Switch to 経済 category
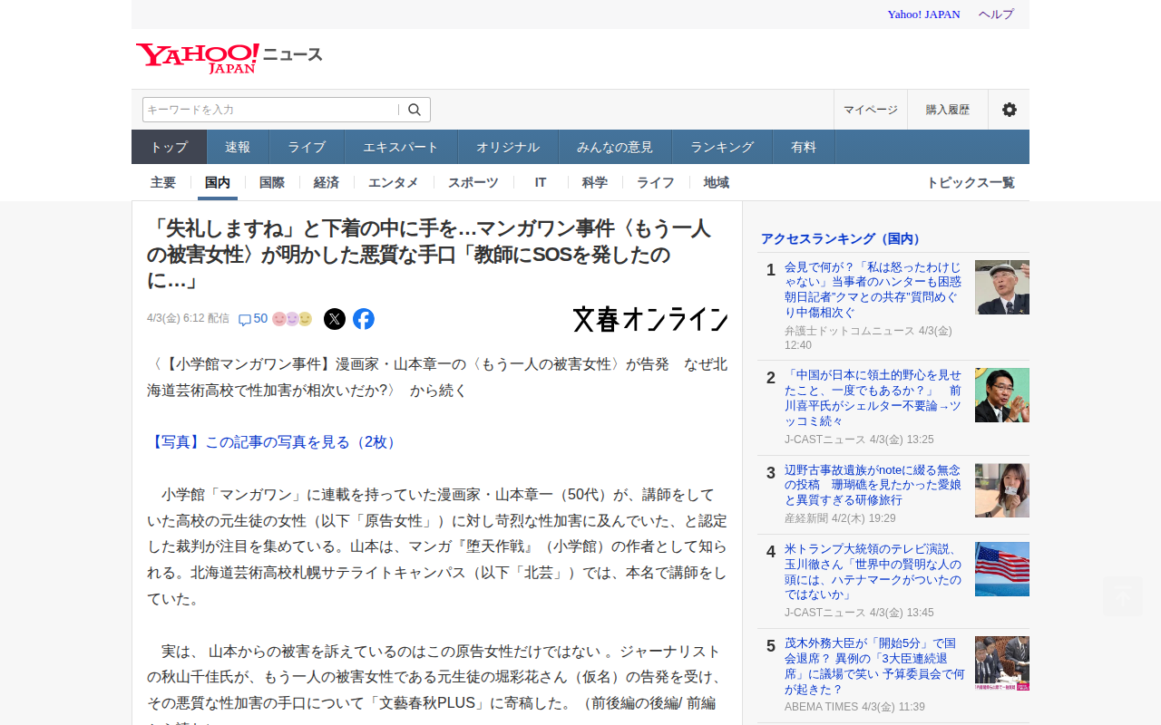Image resolution: width=1161 pixels, height=725 pixels. (327, 182)
